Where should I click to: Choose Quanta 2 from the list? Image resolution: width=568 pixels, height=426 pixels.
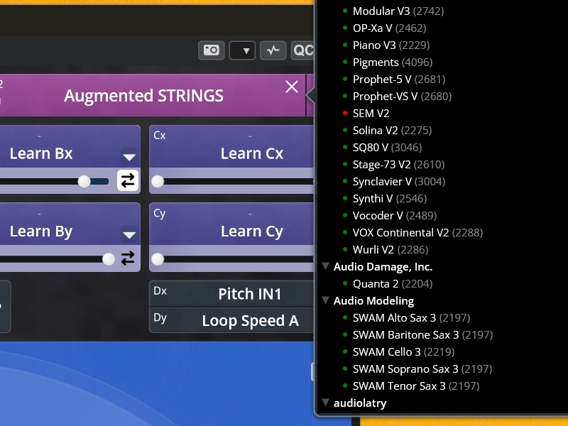(x=393, y=283)
